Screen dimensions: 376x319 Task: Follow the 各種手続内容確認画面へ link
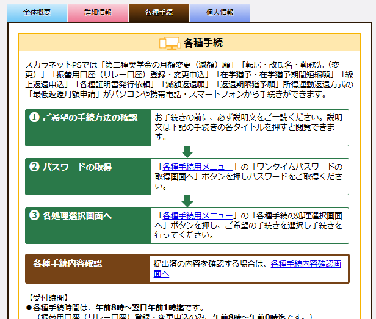point(305,264)
